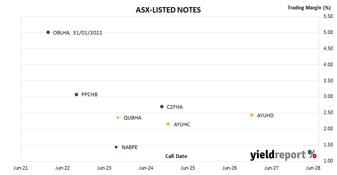The width and height of the screenshot is (337, 175).
Task: Click the Jun-21 x-axis tick label
Action: [x=21, y=168]
